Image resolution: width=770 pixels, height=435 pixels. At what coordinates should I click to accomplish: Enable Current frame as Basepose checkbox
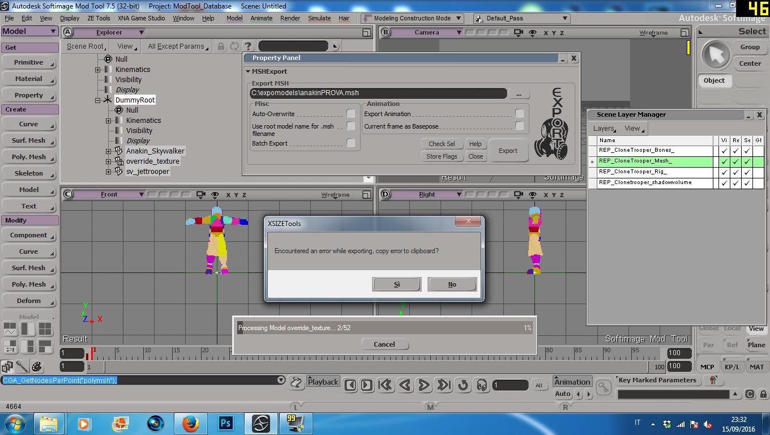coord(520,126)
